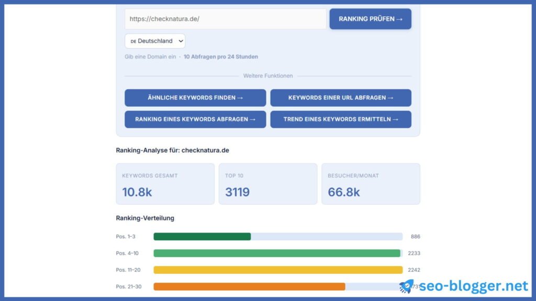Click the 'Ranking-Verteilung' heading

145,218
